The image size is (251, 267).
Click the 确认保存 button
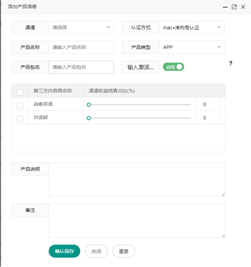(x=64, y=251)
